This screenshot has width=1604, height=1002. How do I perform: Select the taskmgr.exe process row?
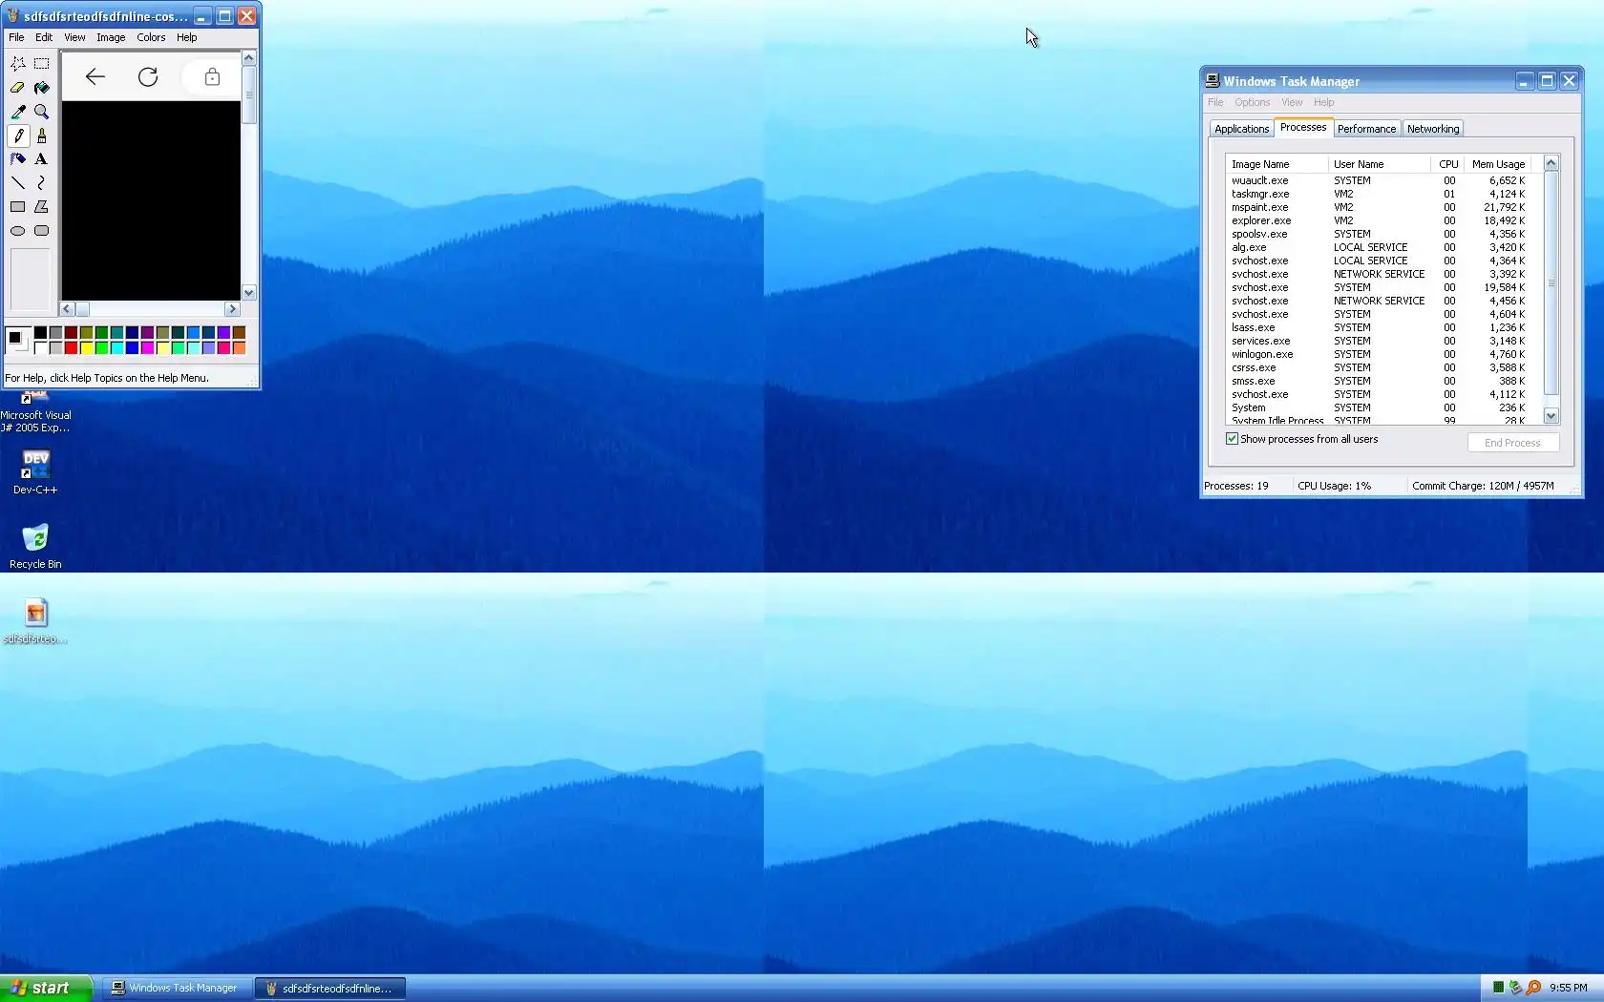click(1379, 194)
